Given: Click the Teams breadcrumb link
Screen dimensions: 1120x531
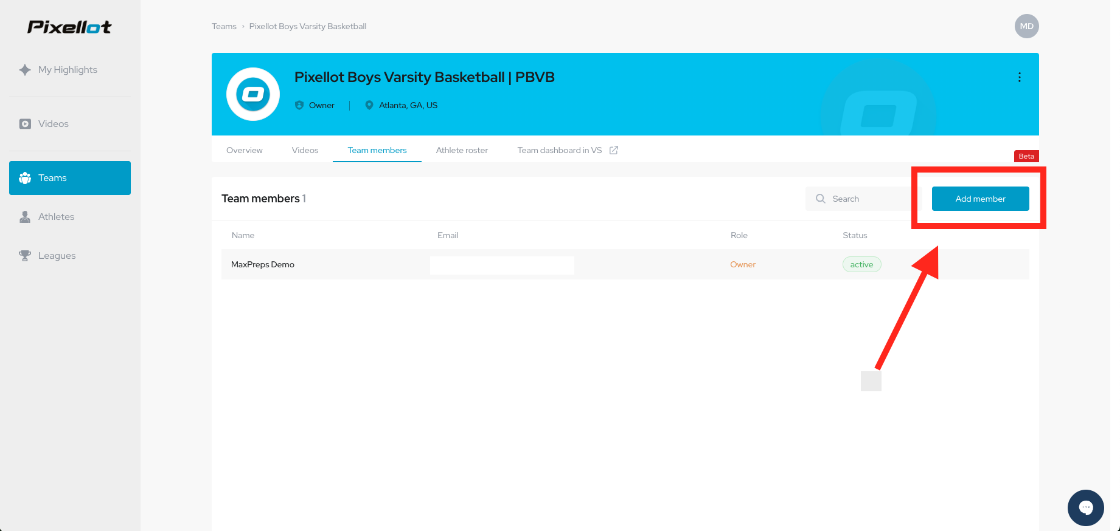Looking at the screenshot, I should tap(224, 26).
